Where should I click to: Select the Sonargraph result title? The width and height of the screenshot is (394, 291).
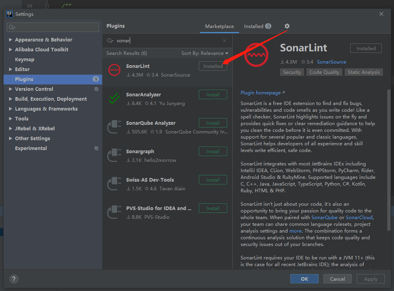click(140, 151)
